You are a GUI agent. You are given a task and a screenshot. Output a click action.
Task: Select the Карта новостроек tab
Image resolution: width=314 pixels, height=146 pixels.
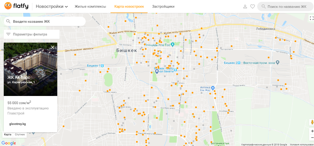(129, 7)
